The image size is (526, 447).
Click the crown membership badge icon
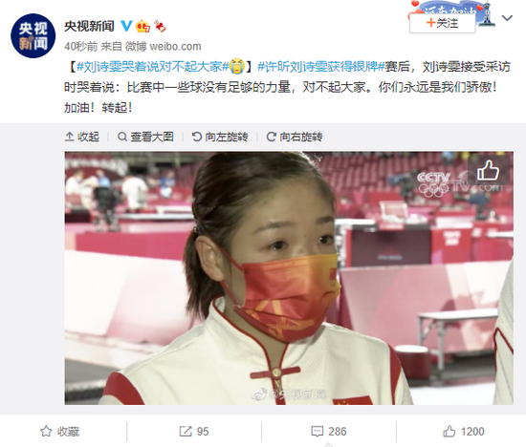(x=142, y=26)
